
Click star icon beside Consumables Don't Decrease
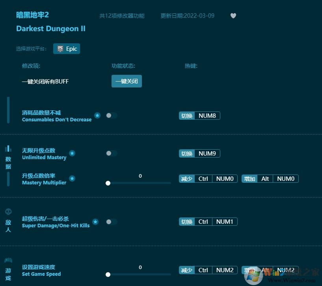click(x=97, y=115)
